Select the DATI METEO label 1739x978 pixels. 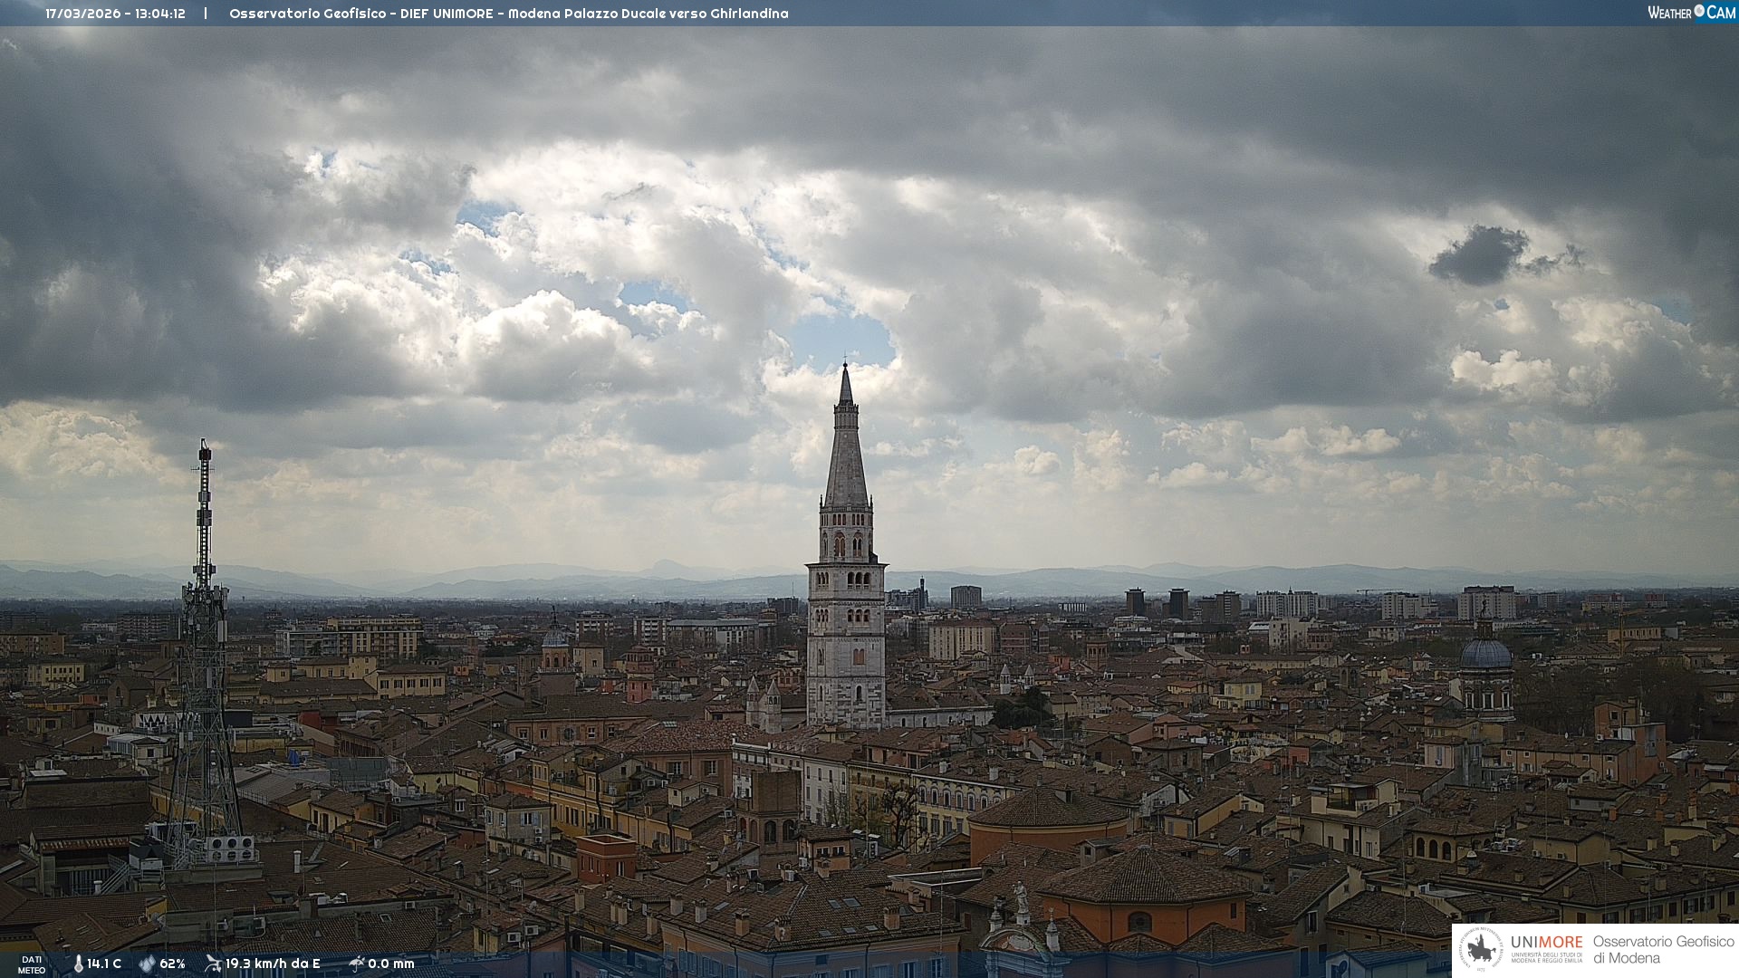(32, 964)
